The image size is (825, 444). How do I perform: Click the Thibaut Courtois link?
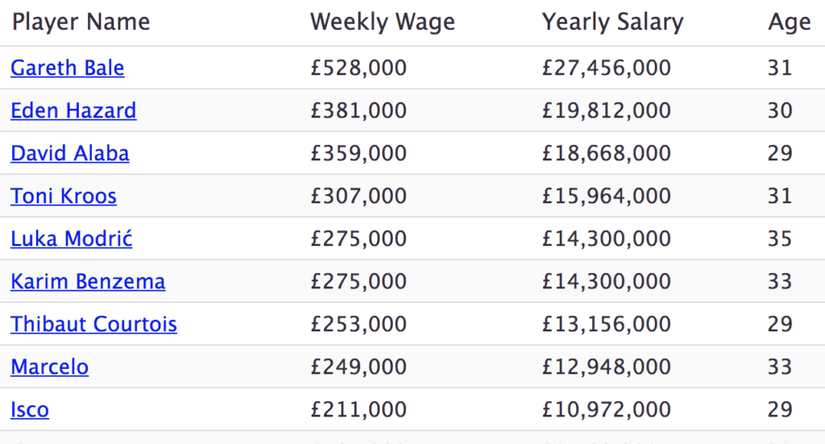pos(93,324)
